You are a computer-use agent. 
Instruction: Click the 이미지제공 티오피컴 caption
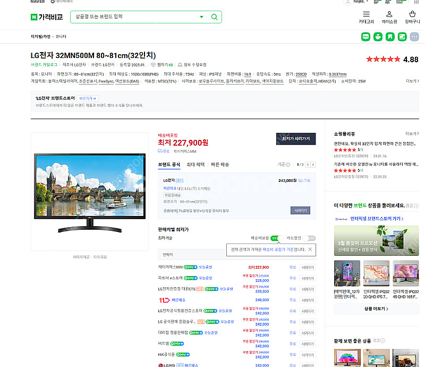click(x=90, y=257)
